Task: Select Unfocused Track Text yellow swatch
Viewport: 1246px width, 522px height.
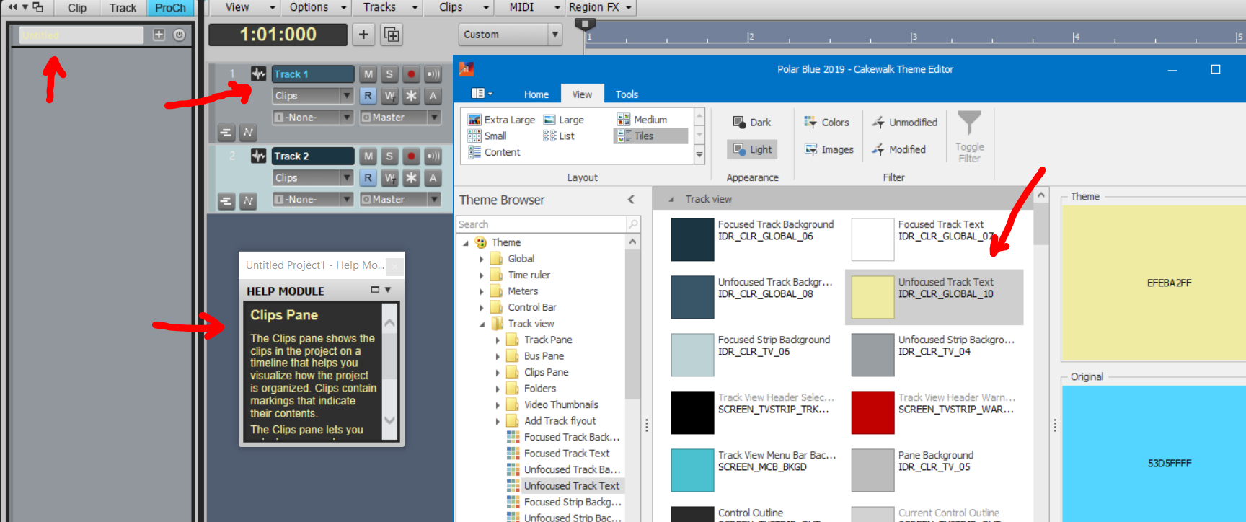Action: pyautogui.click(x=872, y=297)
